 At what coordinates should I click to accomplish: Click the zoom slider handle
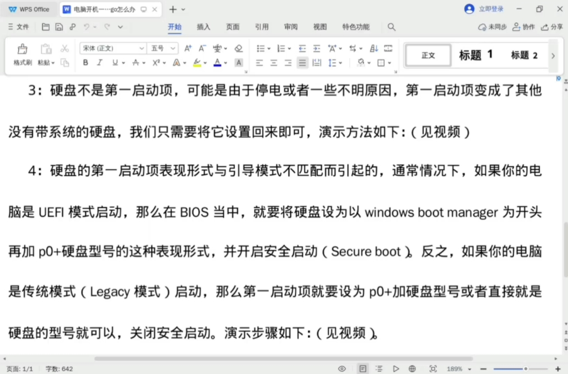click(526, 369)
